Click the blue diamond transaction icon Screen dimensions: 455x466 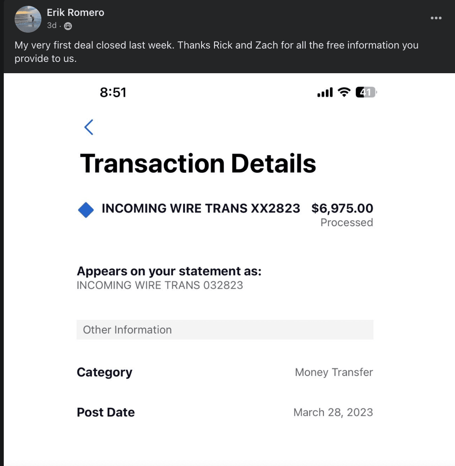coord(86,210)
